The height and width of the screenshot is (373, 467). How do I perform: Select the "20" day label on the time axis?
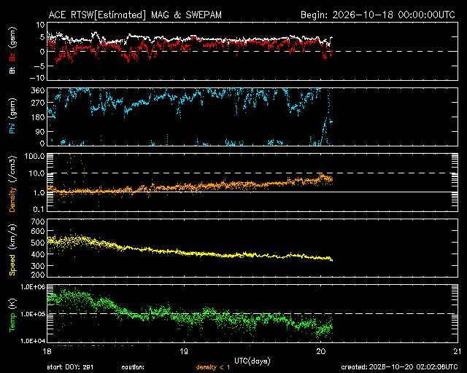pyautogui.click(x=321, y=351)
